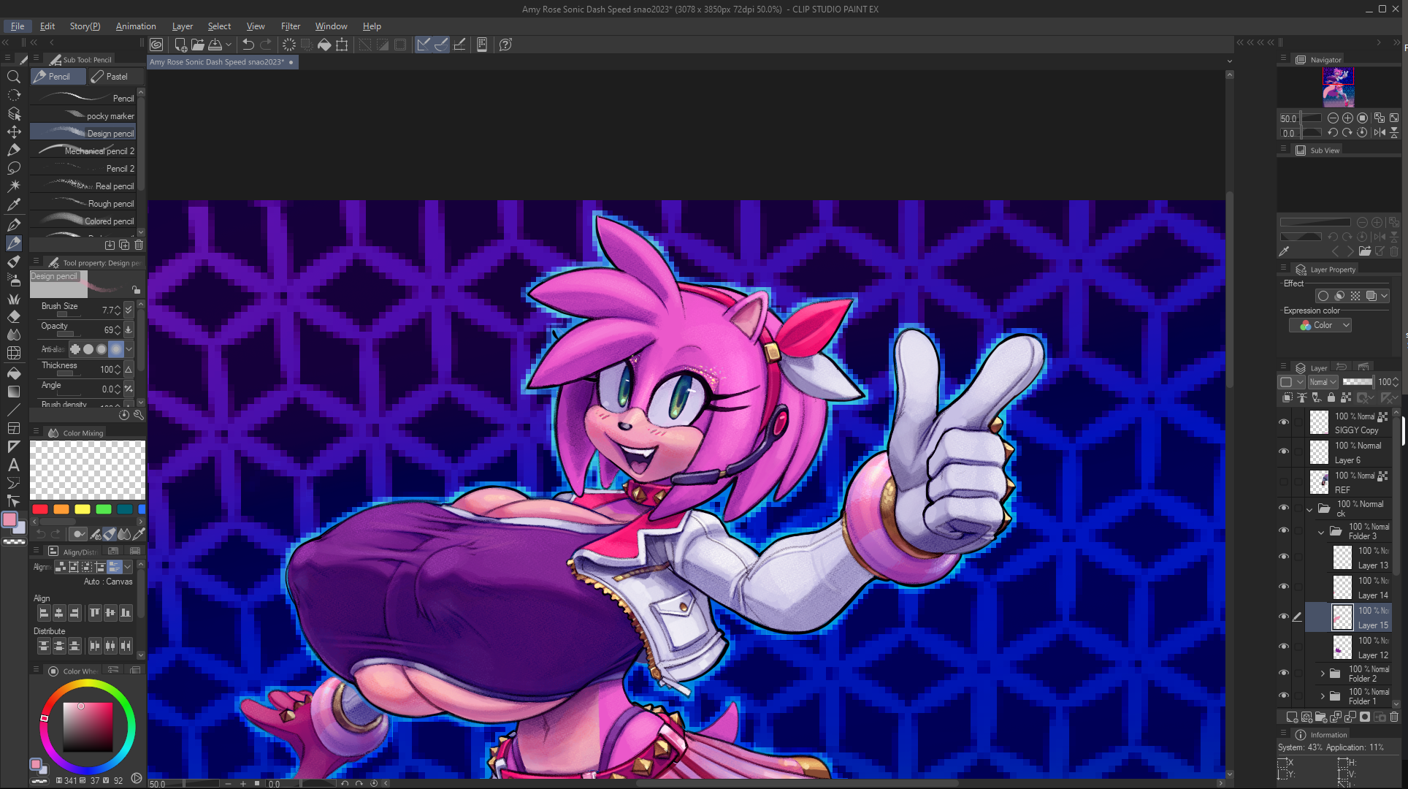Select the Pencil sub tool group
1408x789 pixels.
click(58, 77)
